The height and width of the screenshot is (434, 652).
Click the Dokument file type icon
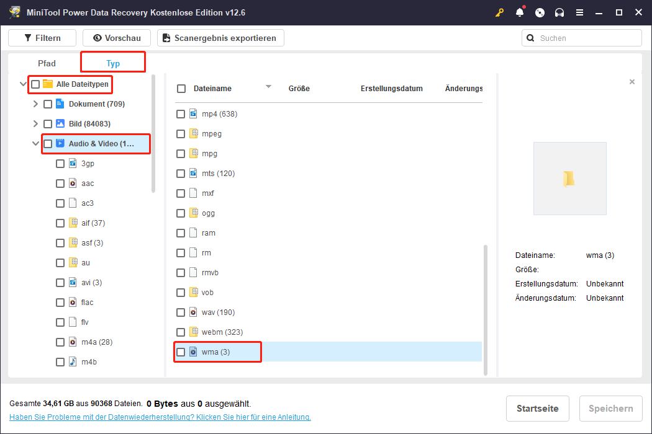pyautogui.click(x=60, y=104)
